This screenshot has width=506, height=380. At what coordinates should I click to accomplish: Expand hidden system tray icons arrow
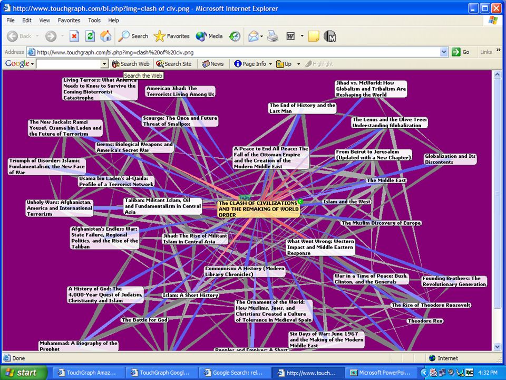424,373
